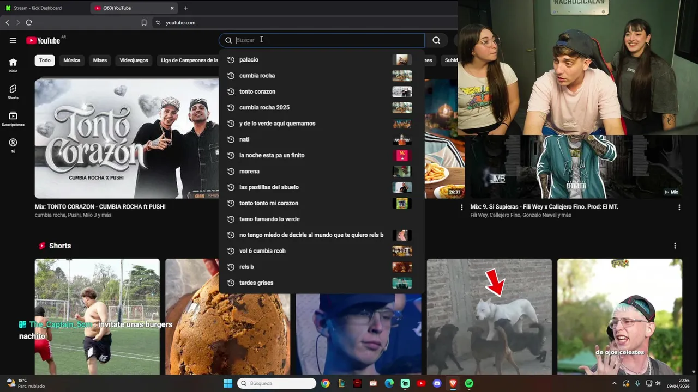This screenshot has height=392, width=698.
Task: Choose 'vol 6 cumbia rcoh' suggestion
Action: (x=322, y=251)
